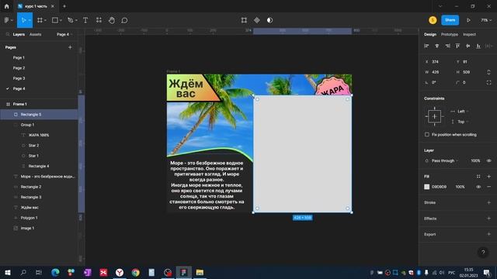The image size is (497, 279).
Task: Open the help question mark button
Action: [483, 253]
